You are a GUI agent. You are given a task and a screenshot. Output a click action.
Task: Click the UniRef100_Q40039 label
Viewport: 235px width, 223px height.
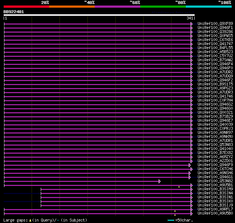coord(215,125)
